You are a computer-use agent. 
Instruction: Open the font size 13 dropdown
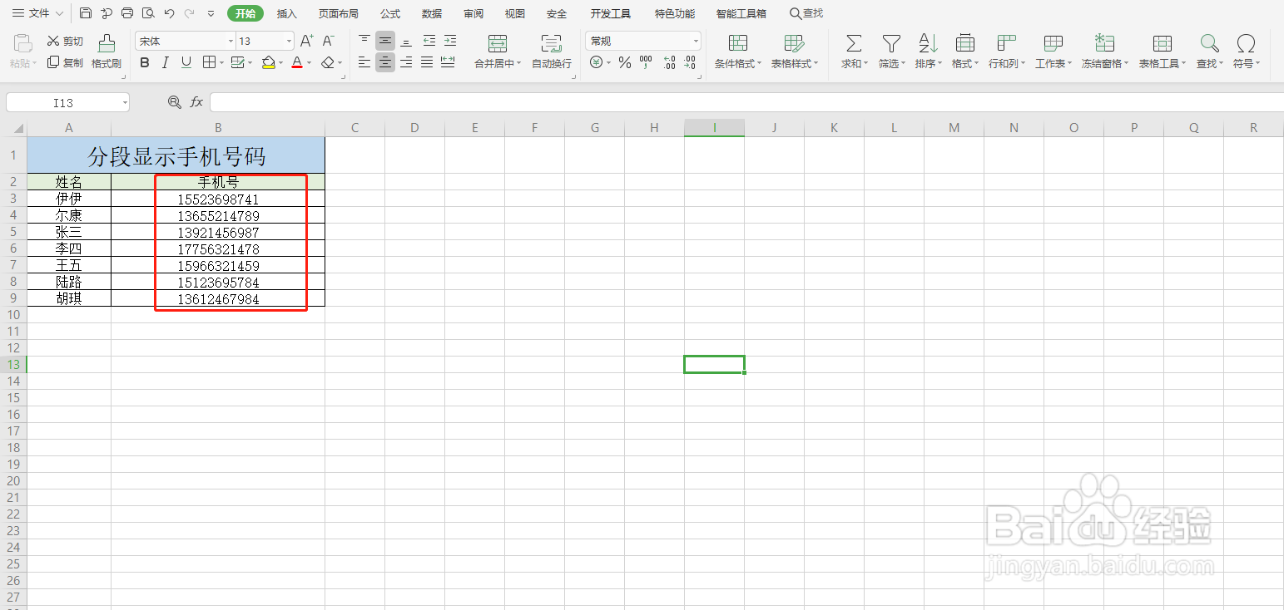point(289,41)
